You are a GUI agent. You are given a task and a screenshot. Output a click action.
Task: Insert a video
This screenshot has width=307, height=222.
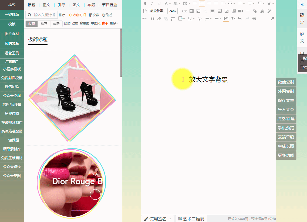click(240, 11)
